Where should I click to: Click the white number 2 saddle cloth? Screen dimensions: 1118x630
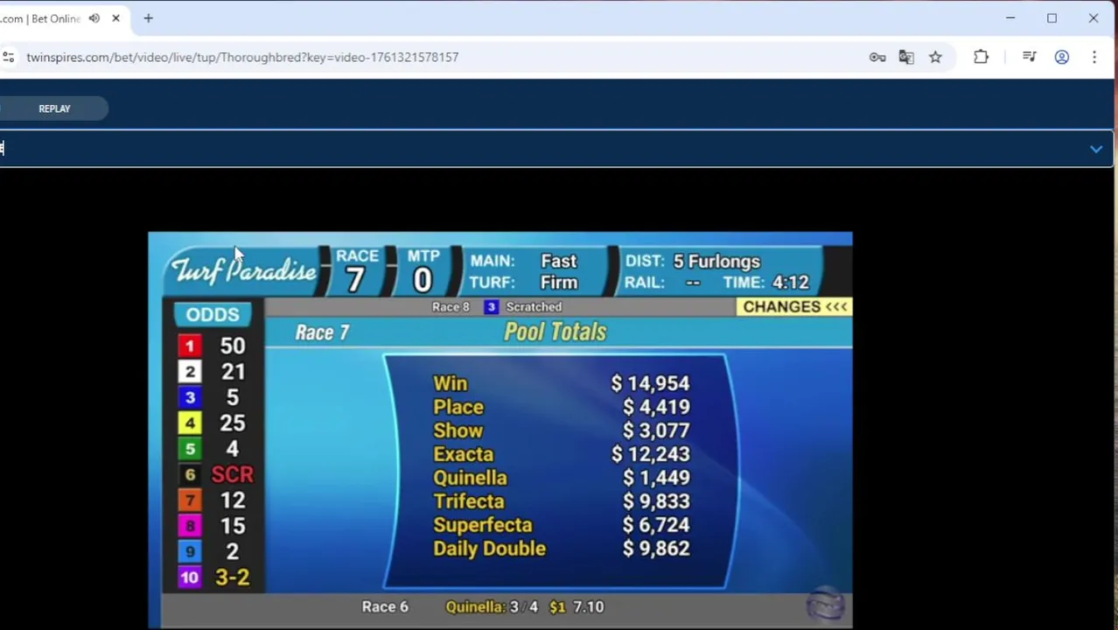[190, 372]
